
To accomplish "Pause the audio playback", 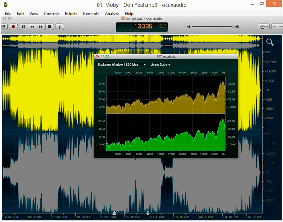I will click(x=23, y=27).
